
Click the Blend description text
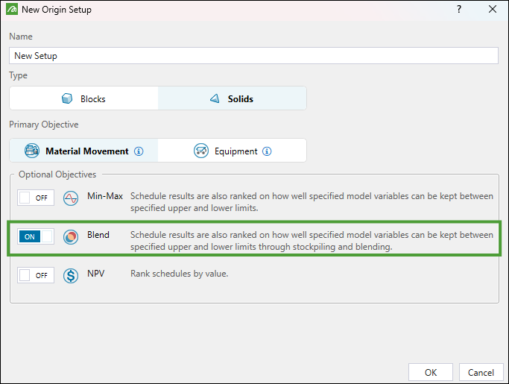pyautogui.click(x=312, y=241)
